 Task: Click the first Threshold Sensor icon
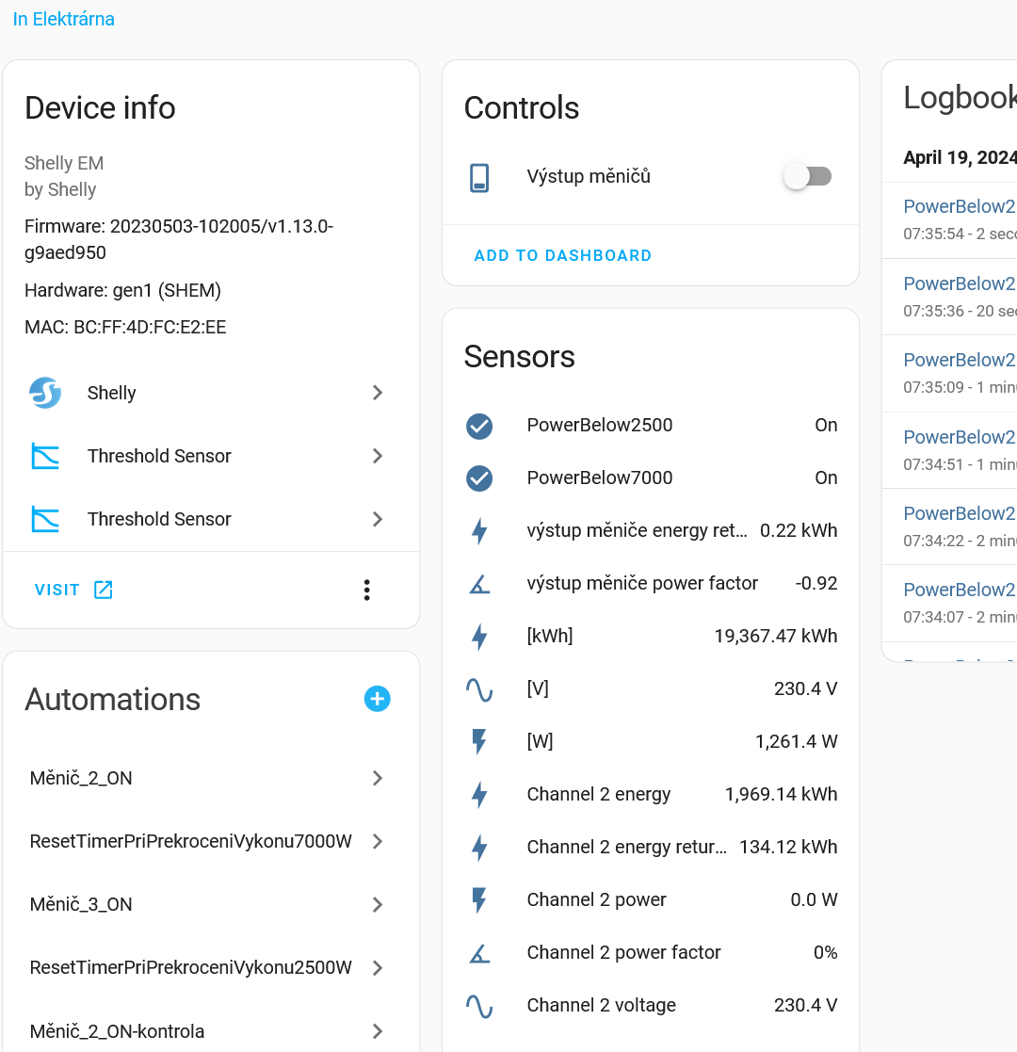tap(45, 456)
